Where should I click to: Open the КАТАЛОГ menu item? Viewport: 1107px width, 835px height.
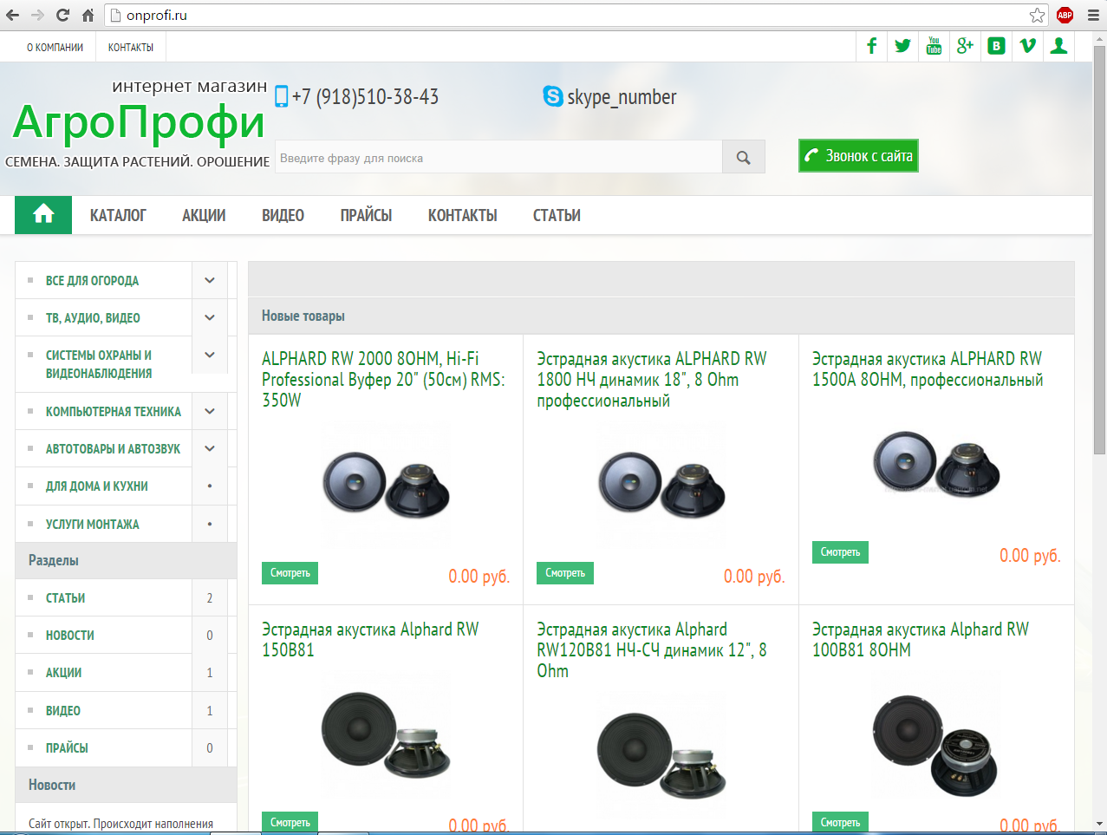pos(118,215)
